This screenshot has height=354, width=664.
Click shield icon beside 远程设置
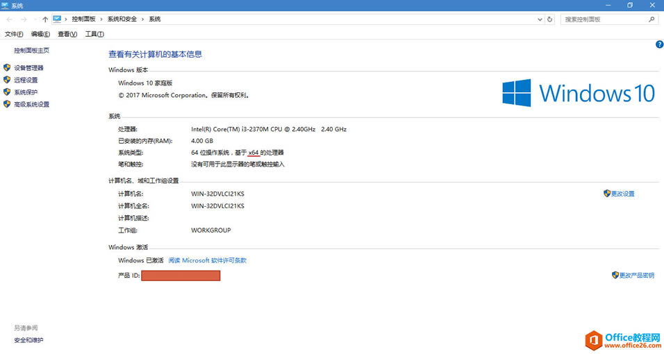click(x=7, y=80)
